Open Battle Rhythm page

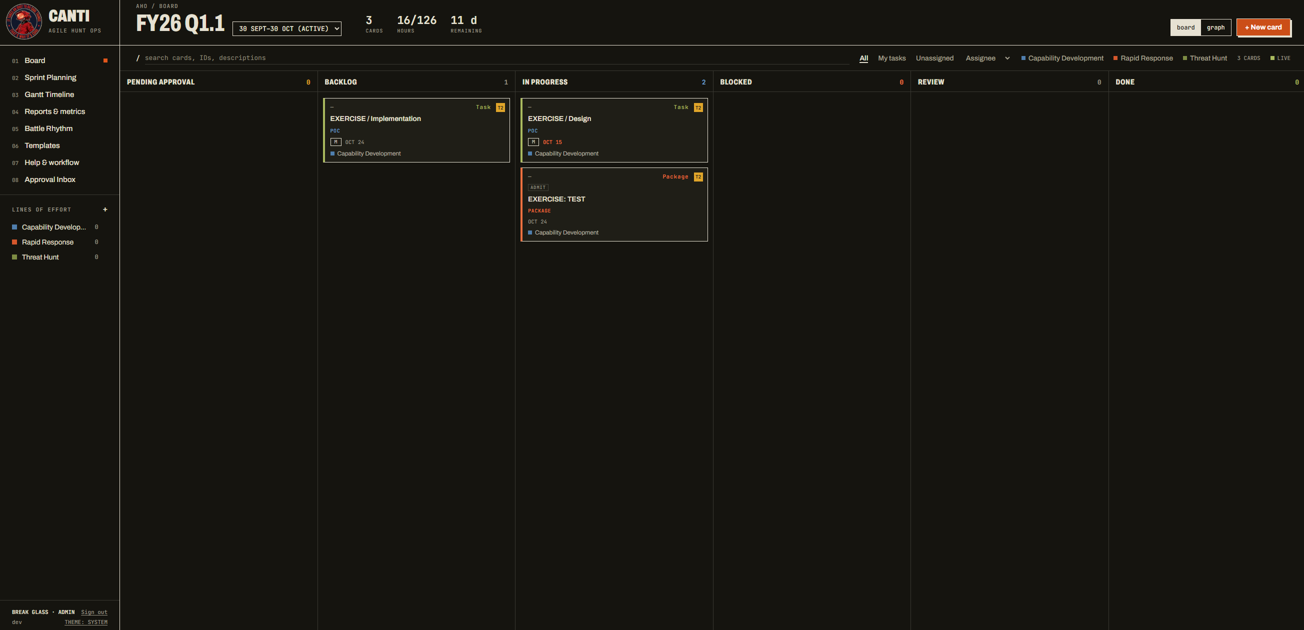[x=59, y=128]
